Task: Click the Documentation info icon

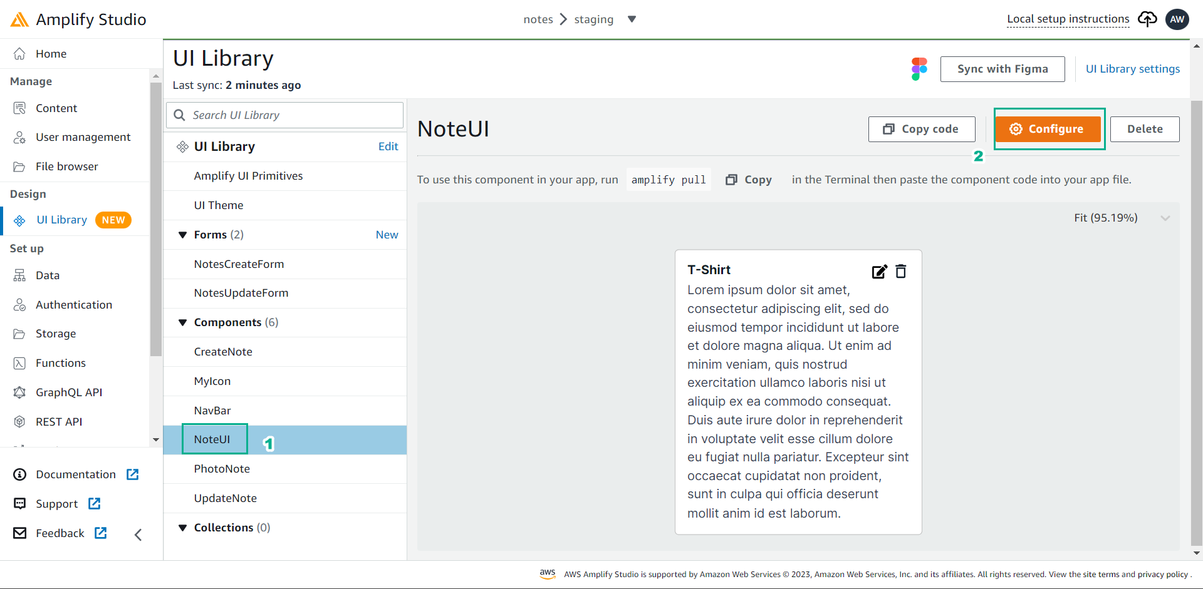Action: click(19, 474)
